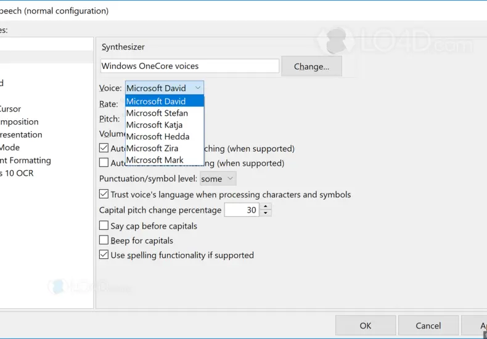Select Microsoft Stefan voice option
This screenshot has height=339, width=487.
tap(165, 113)
